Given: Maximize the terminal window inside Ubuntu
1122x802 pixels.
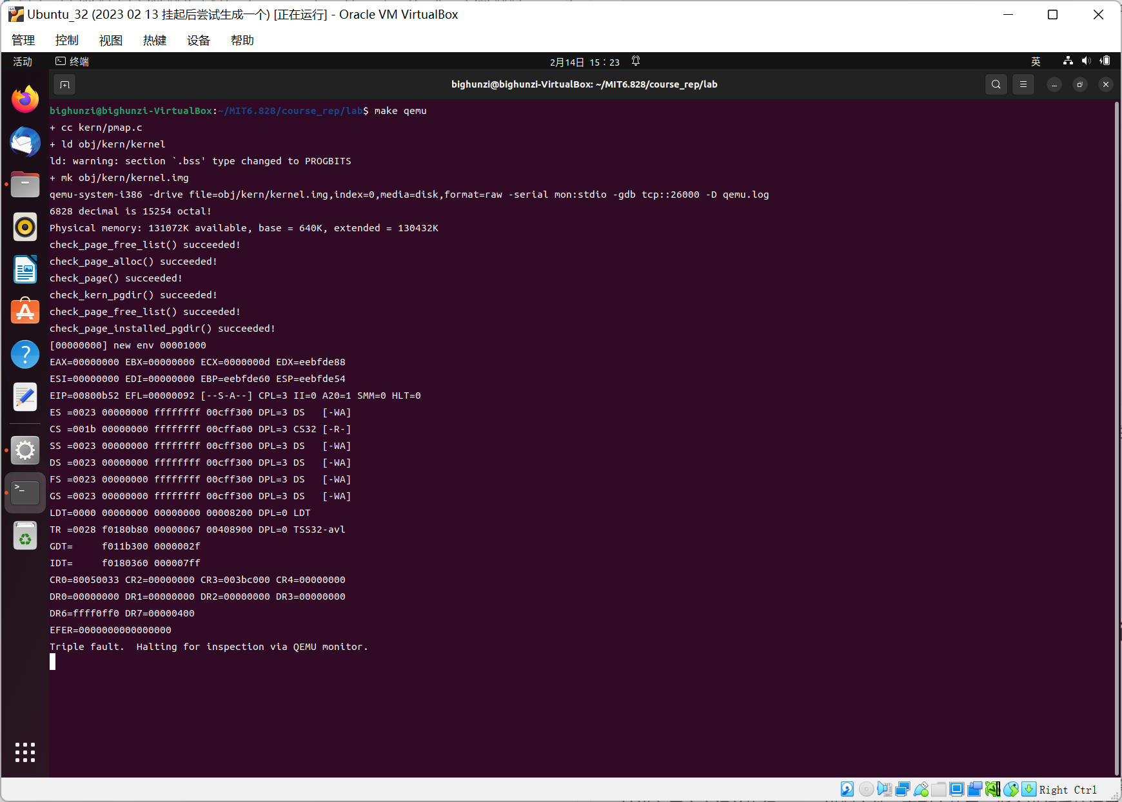Looking at the screenshot, I should pos(1080,84).
